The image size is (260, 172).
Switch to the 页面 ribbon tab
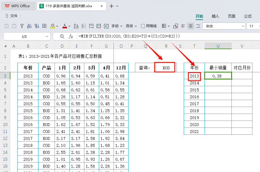231,16
